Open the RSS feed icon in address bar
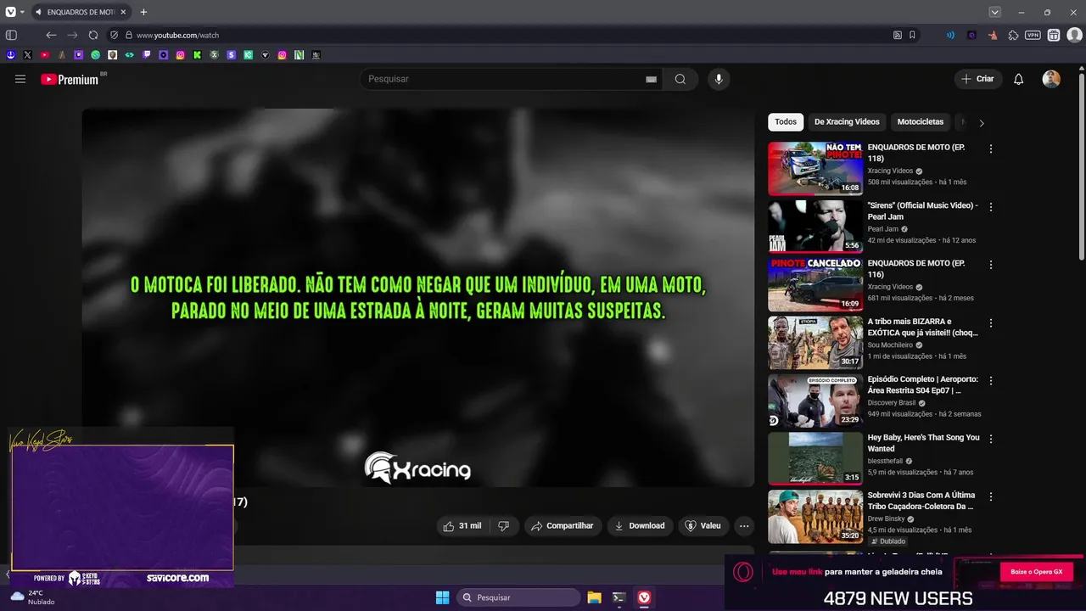1086x611 pixels. click(898, 36)
